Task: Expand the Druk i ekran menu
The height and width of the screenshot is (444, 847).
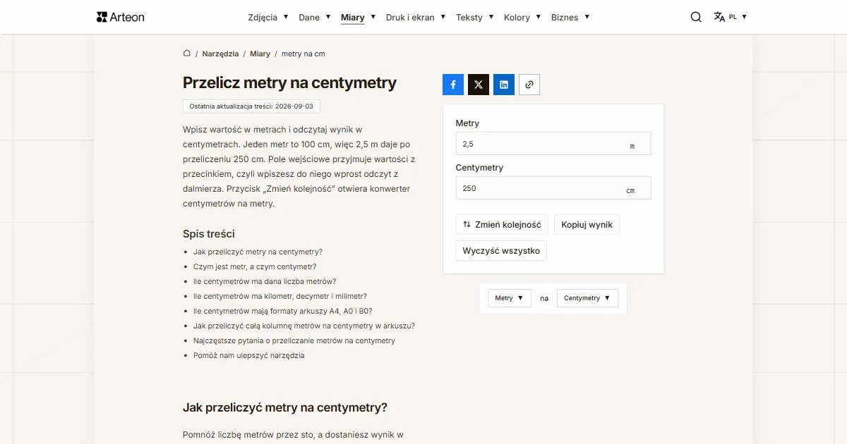Action: point(416,17)
